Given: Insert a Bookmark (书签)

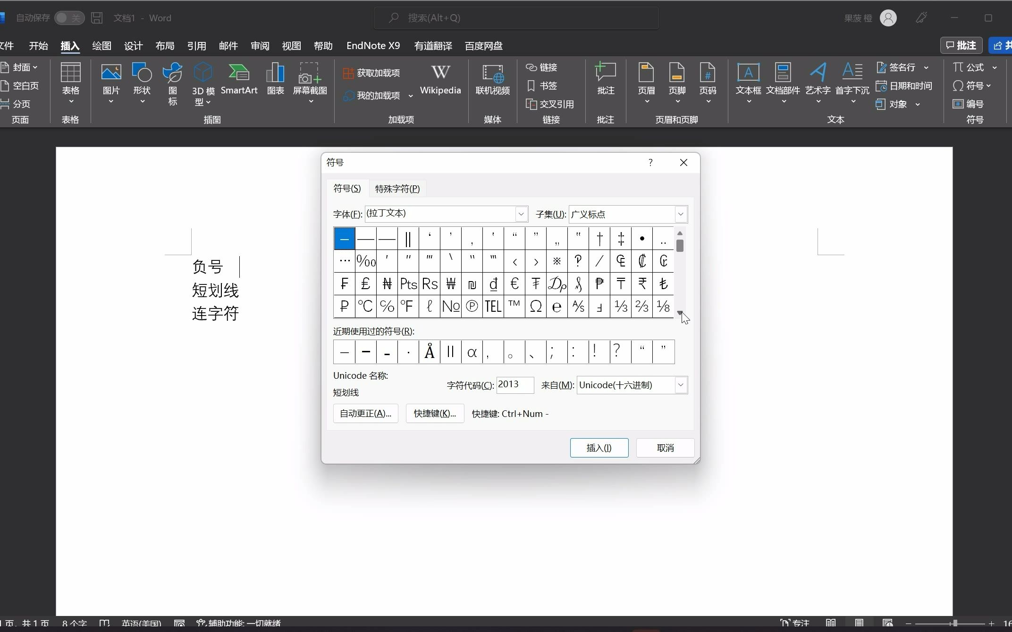Looking at the screenshot, I should point(542,86).
